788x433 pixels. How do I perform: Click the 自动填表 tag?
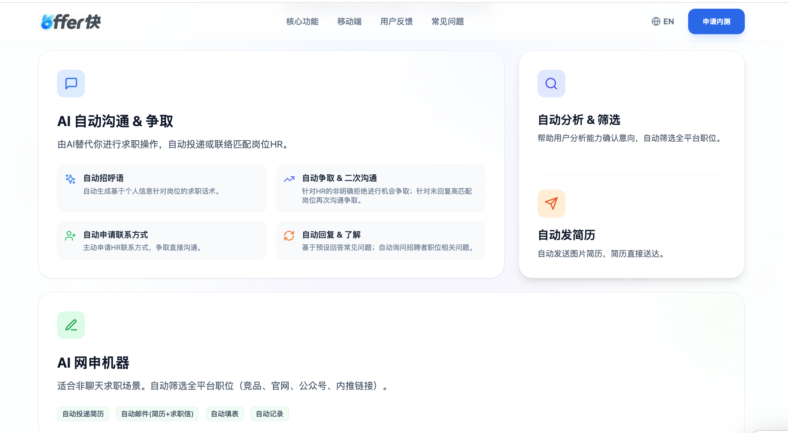(224, 414)
